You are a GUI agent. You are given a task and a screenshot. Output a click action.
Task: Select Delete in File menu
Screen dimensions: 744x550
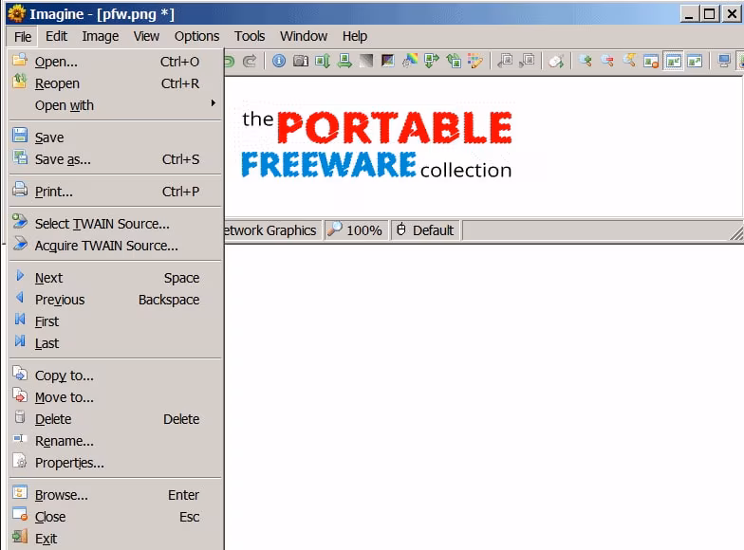coord(116,419)
